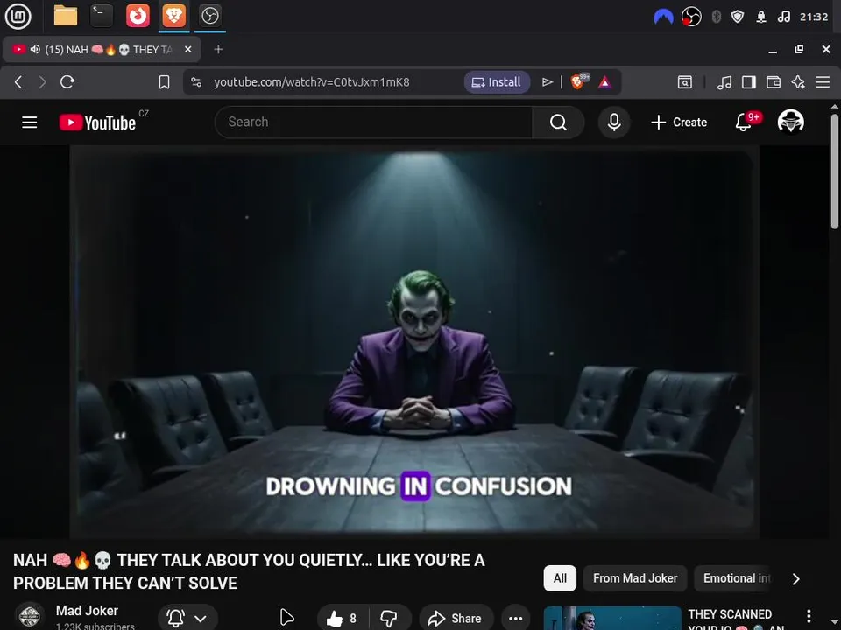Toggle the browser sidebar panel

[x=749, y=82]
